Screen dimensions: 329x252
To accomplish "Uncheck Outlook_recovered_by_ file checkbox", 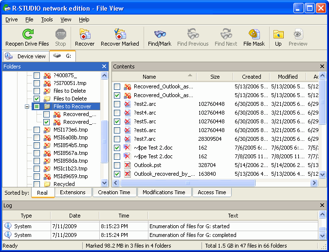I will click(117, 174).
